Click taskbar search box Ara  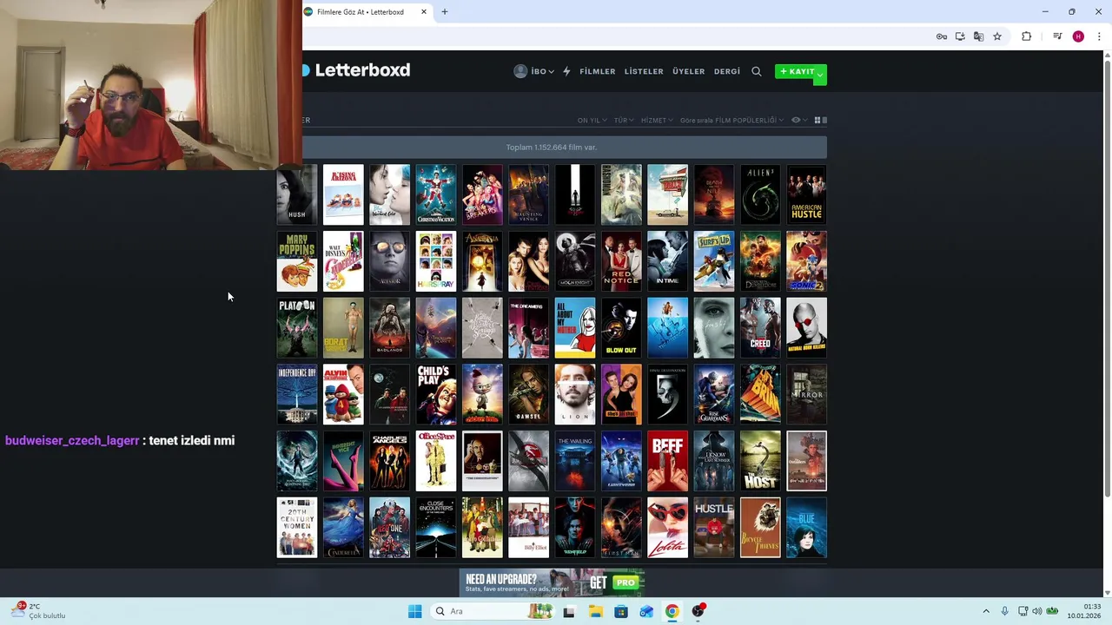click(x=492, y=611)
